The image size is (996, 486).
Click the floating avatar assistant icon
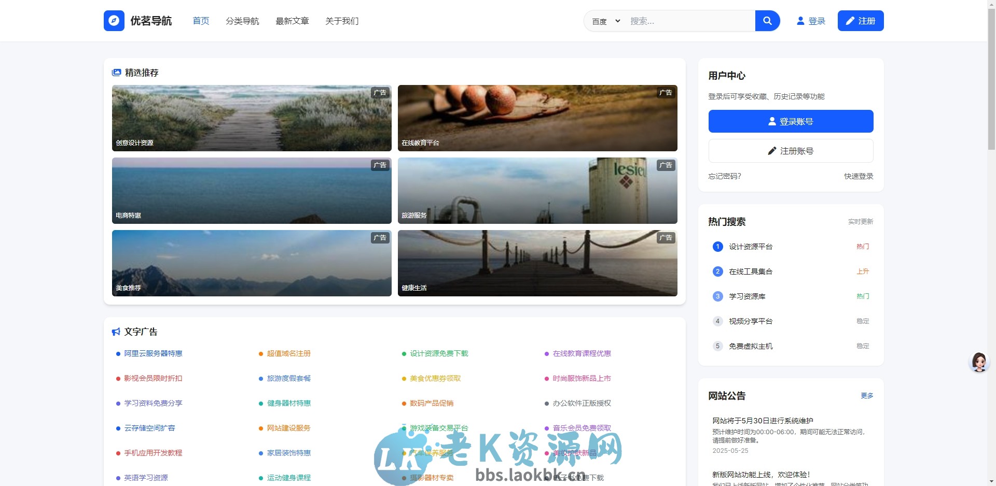[979, 362]
